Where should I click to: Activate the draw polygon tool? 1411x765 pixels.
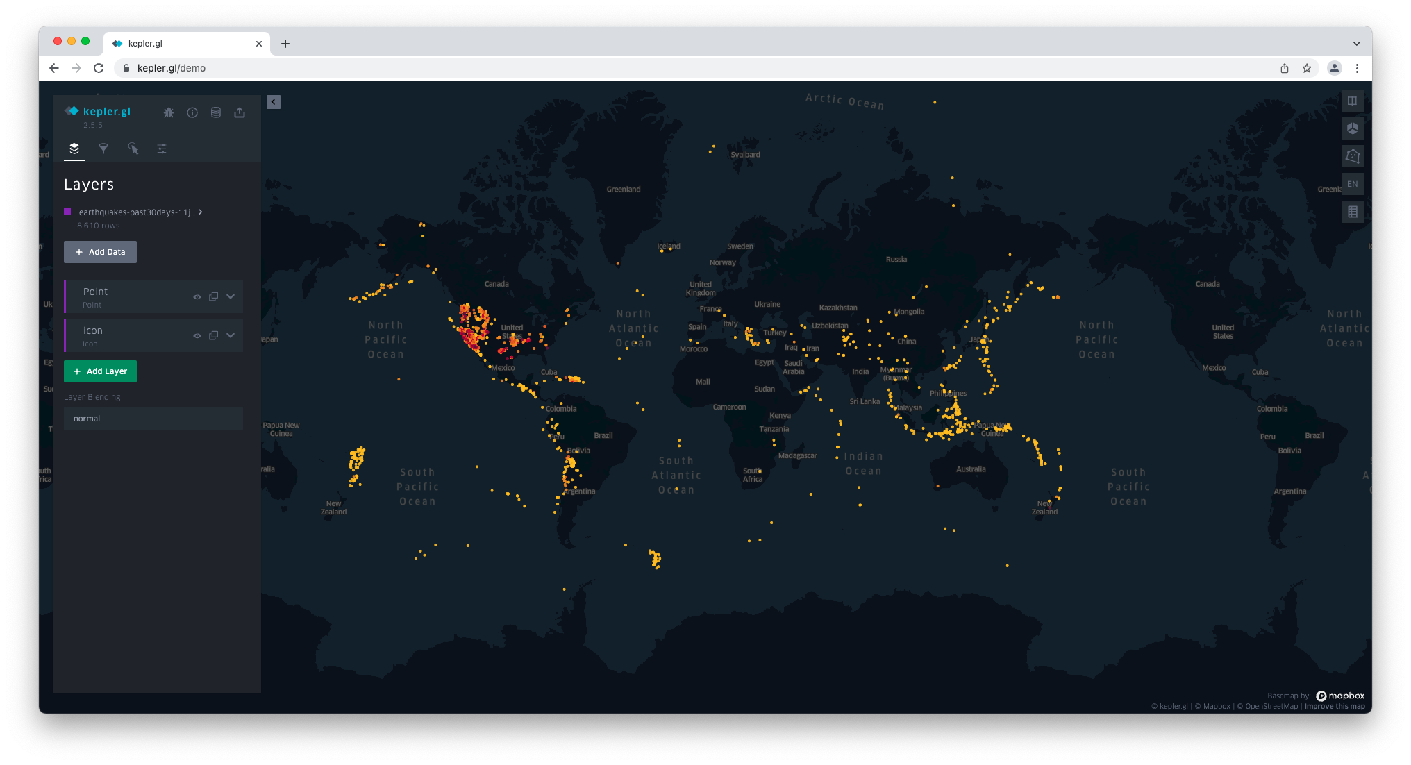(1353, 155)
